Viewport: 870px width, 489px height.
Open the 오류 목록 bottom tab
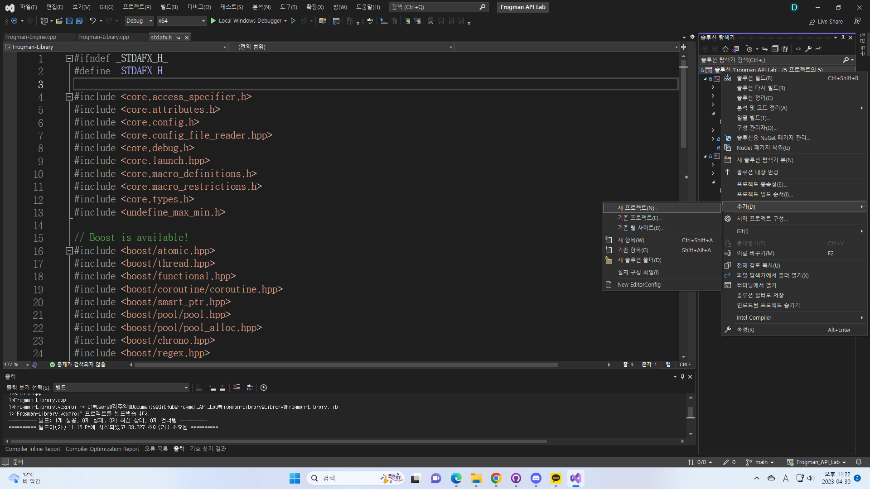click(x=156, y=449)
